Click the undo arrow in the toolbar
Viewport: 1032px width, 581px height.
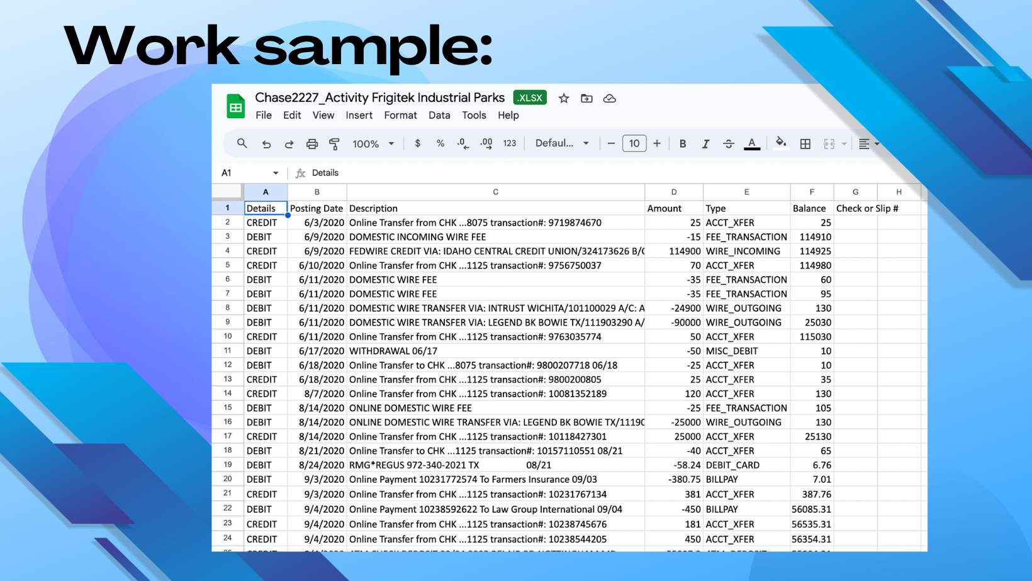(x=266, y=144)
